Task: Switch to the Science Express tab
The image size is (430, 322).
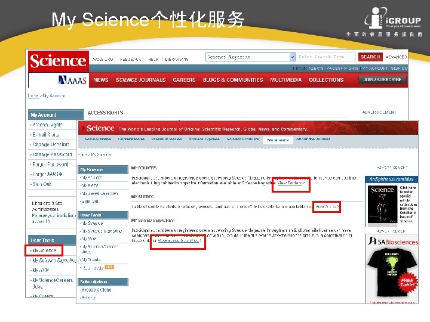Action: 204,139
